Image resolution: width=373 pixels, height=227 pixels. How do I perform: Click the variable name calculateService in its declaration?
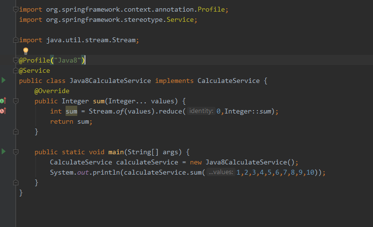tap(147, 162)
